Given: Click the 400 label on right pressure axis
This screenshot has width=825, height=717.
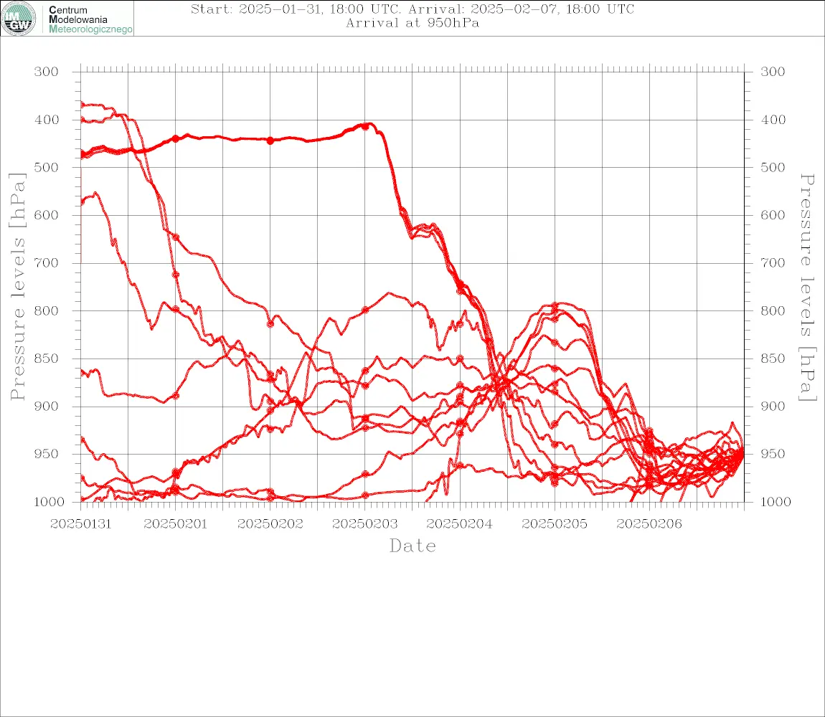Looking at the screenshot, I should pyautogui.click(x=773, y=120).
